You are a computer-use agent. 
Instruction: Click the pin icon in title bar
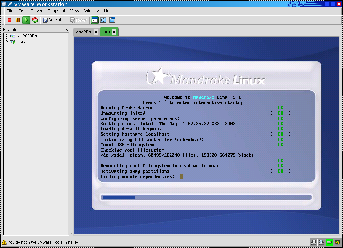tap(10, 4)
